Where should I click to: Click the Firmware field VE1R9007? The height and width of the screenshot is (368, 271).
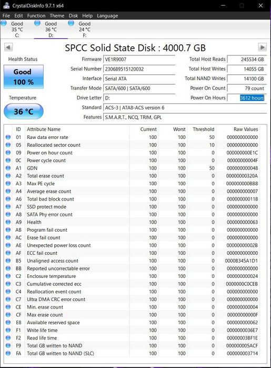tap(139, 59)
